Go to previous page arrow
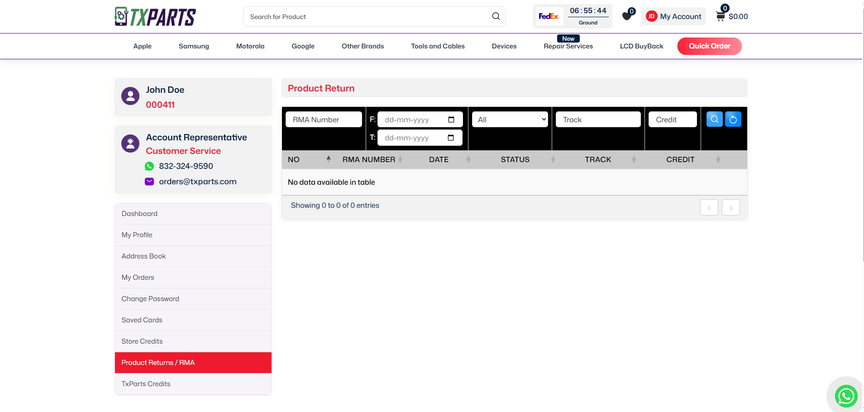The width and height of the screenshot is (864, 412). pos(709,207)
